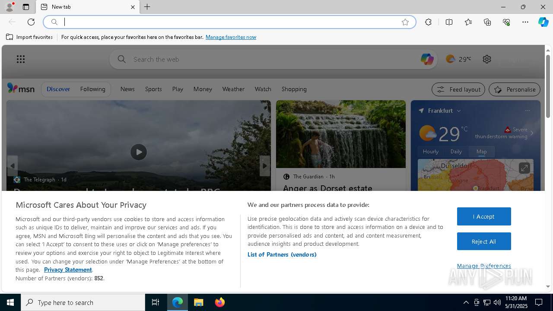Image resolution: width=553 pixels, height=311 pixels.
Task: Open the Privacy Statement link
Action: coord(68,270)
